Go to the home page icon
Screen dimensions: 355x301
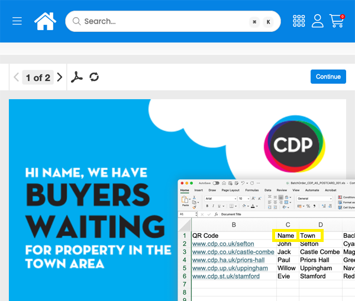point(45,21)
